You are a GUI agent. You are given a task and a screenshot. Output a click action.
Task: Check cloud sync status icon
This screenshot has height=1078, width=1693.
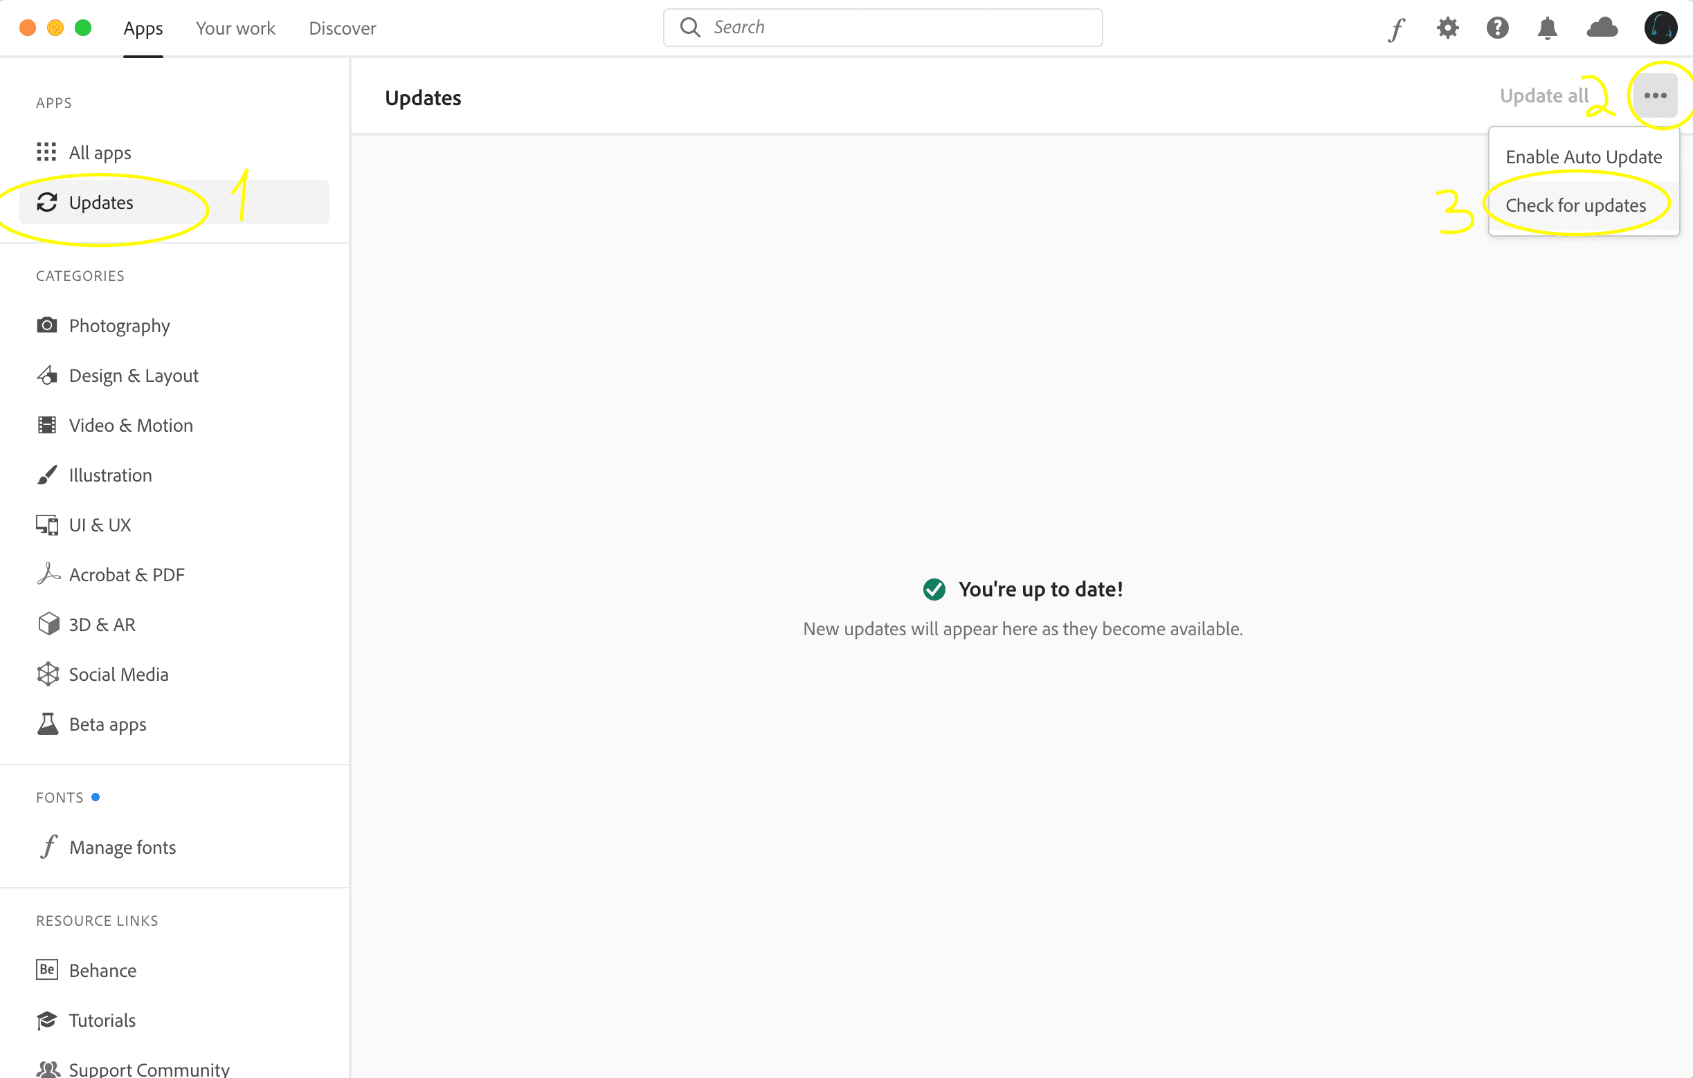click(1602, 28)
